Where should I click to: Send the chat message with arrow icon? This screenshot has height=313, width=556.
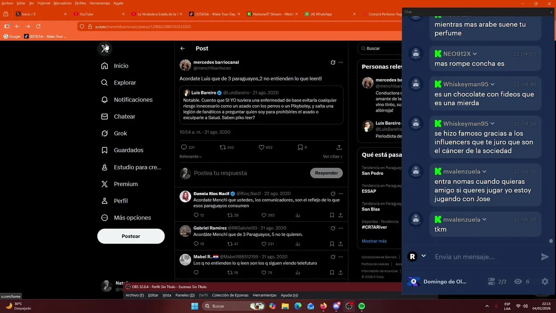coord(545,257)
